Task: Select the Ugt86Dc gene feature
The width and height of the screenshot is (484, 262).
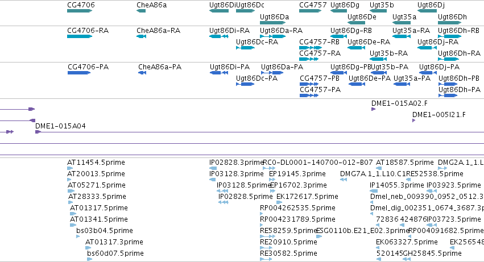Action: coord(245,11)
